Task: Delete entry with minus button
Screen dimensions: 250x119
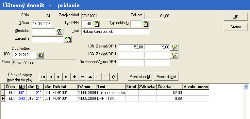Action: point(82,77)
